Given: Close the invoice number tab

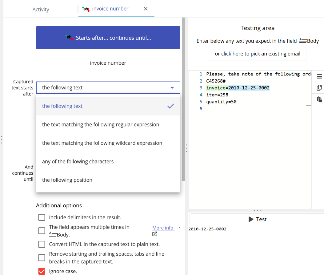Looking at the screenshot, I should pyautogui.click(x=146, y=9).
